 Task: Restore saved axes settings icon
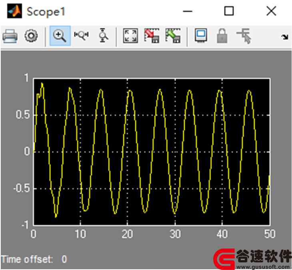(x=173, y=36)
